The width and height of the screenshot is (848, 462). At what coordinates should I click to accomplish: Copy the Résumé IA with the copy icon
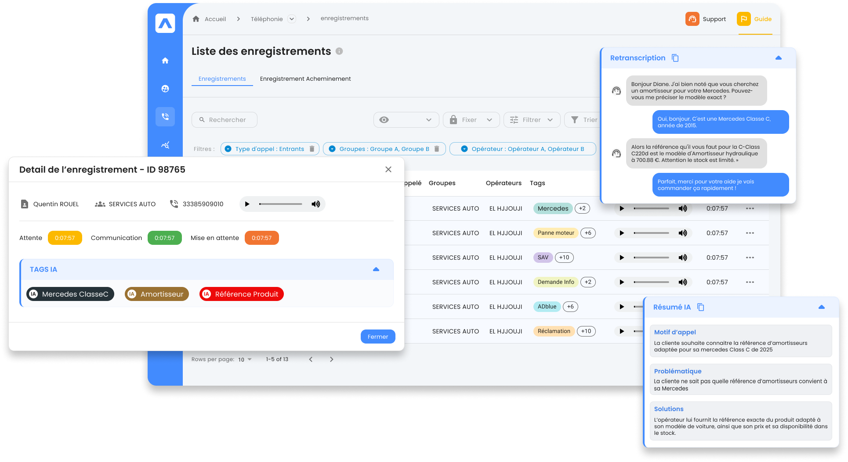(x=699, y=307)
